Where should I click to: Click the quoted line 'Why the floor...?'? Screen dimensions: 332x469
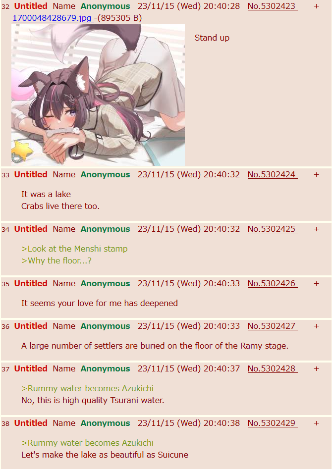(x=56, y=261)
